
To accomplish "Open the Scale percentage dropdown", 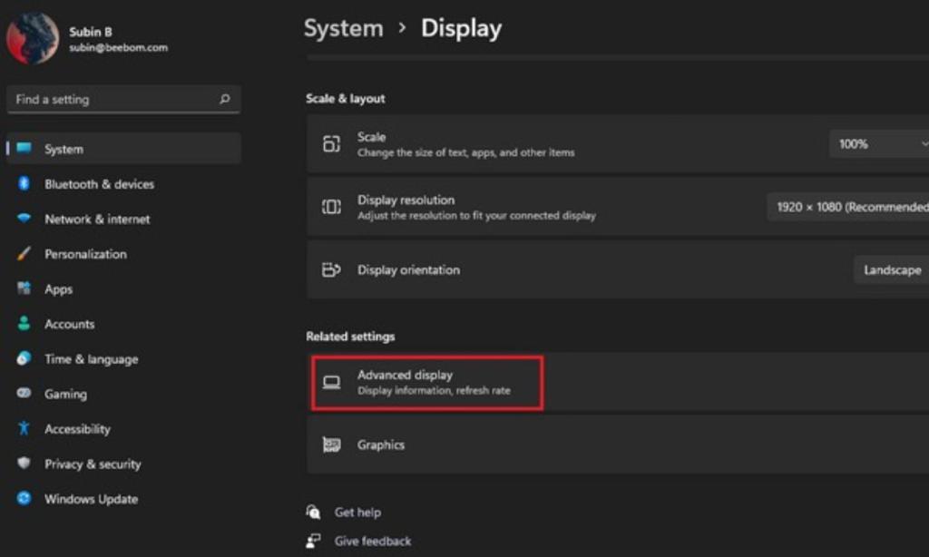I will (x=879, y=143).
